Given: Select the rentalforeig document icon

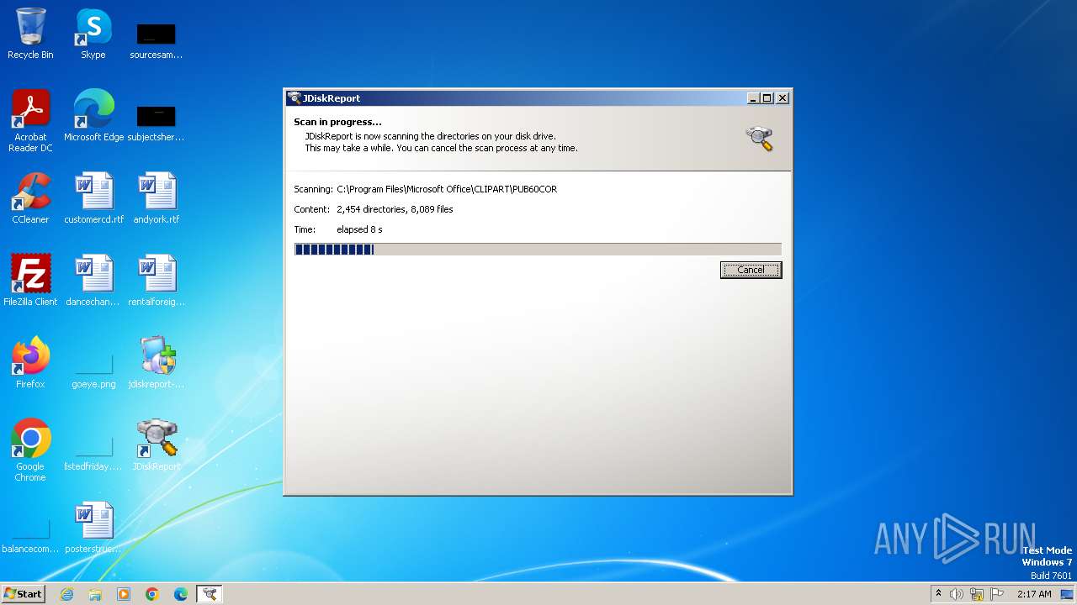Looking at the screenshot, I should [x=157, y=281].
